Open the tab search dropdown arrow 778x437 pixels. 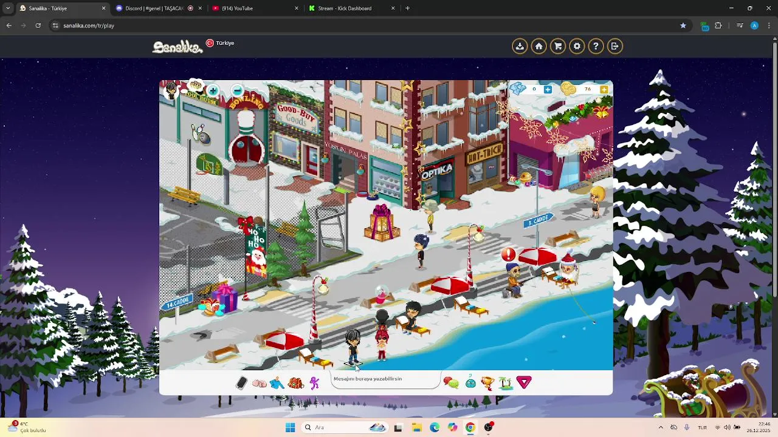[7, 8]
